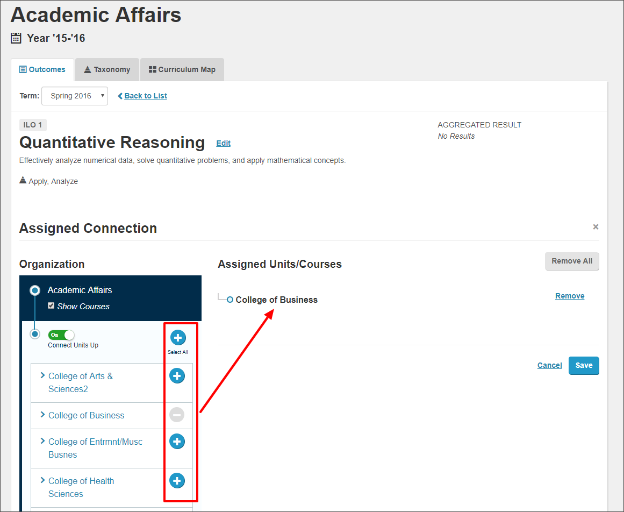The height and width of the screenshot is (512, 624).
Task: Add College of Arts & Sciences2 with plus icon
Action: 177,376
